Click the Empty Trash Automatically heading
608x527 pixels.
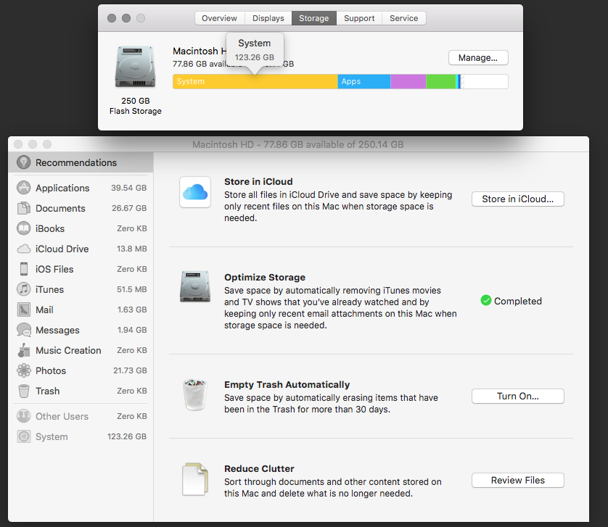click(x=287, y=384)
